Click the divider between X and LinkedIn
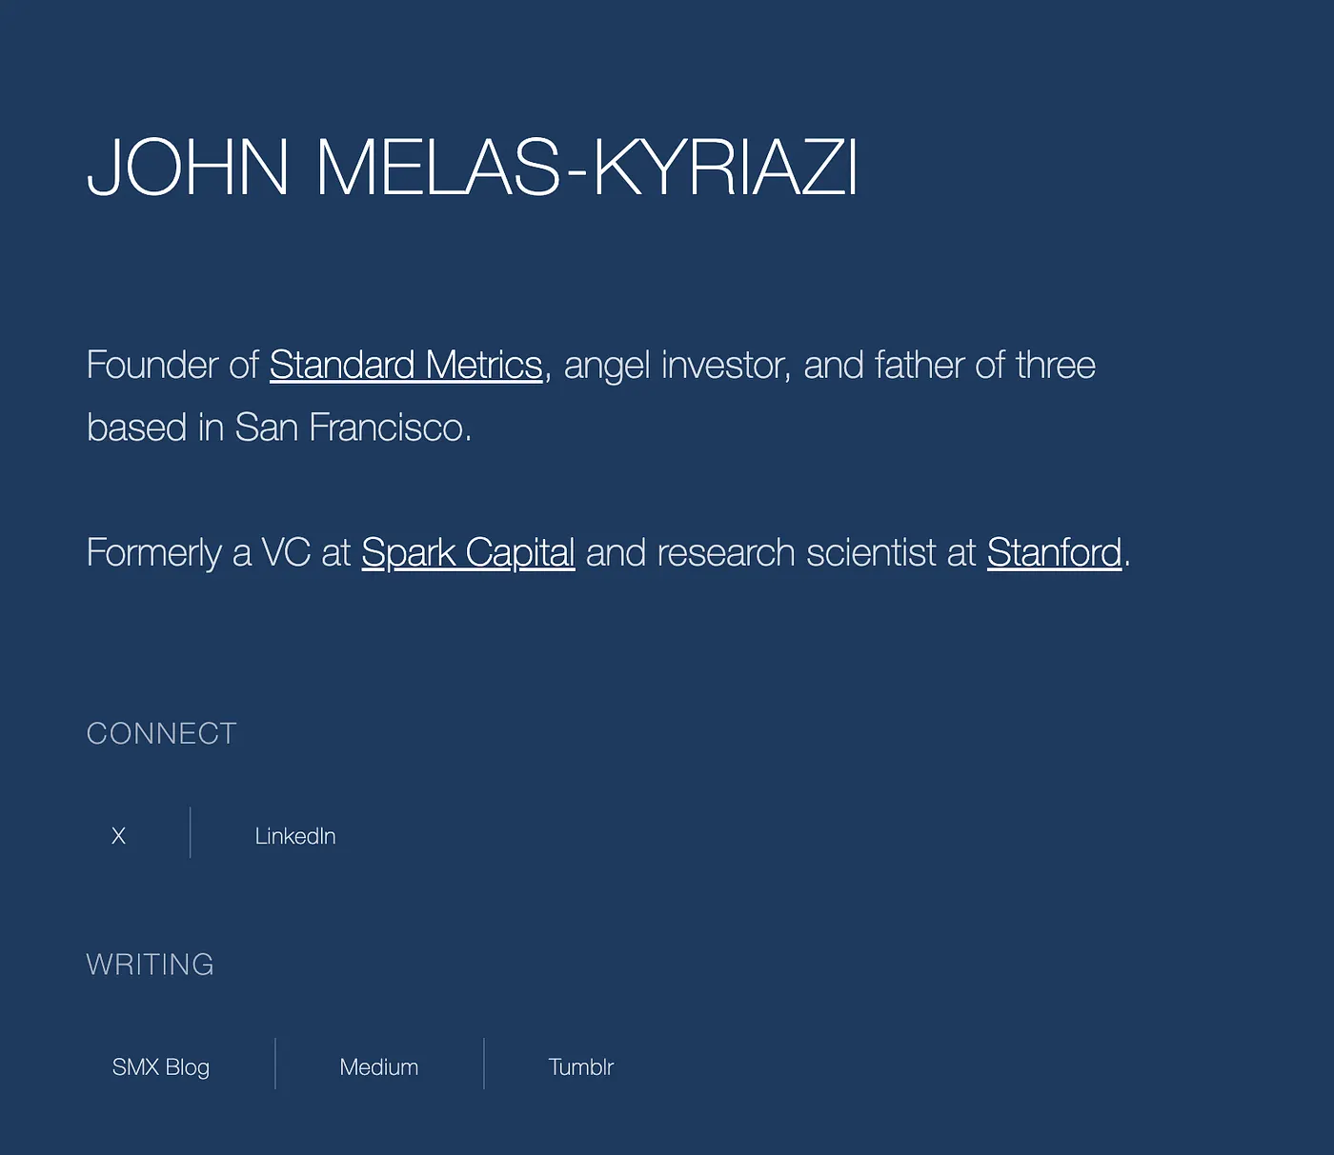This screenshot has height=1155, width=1334. pos(191,832)
